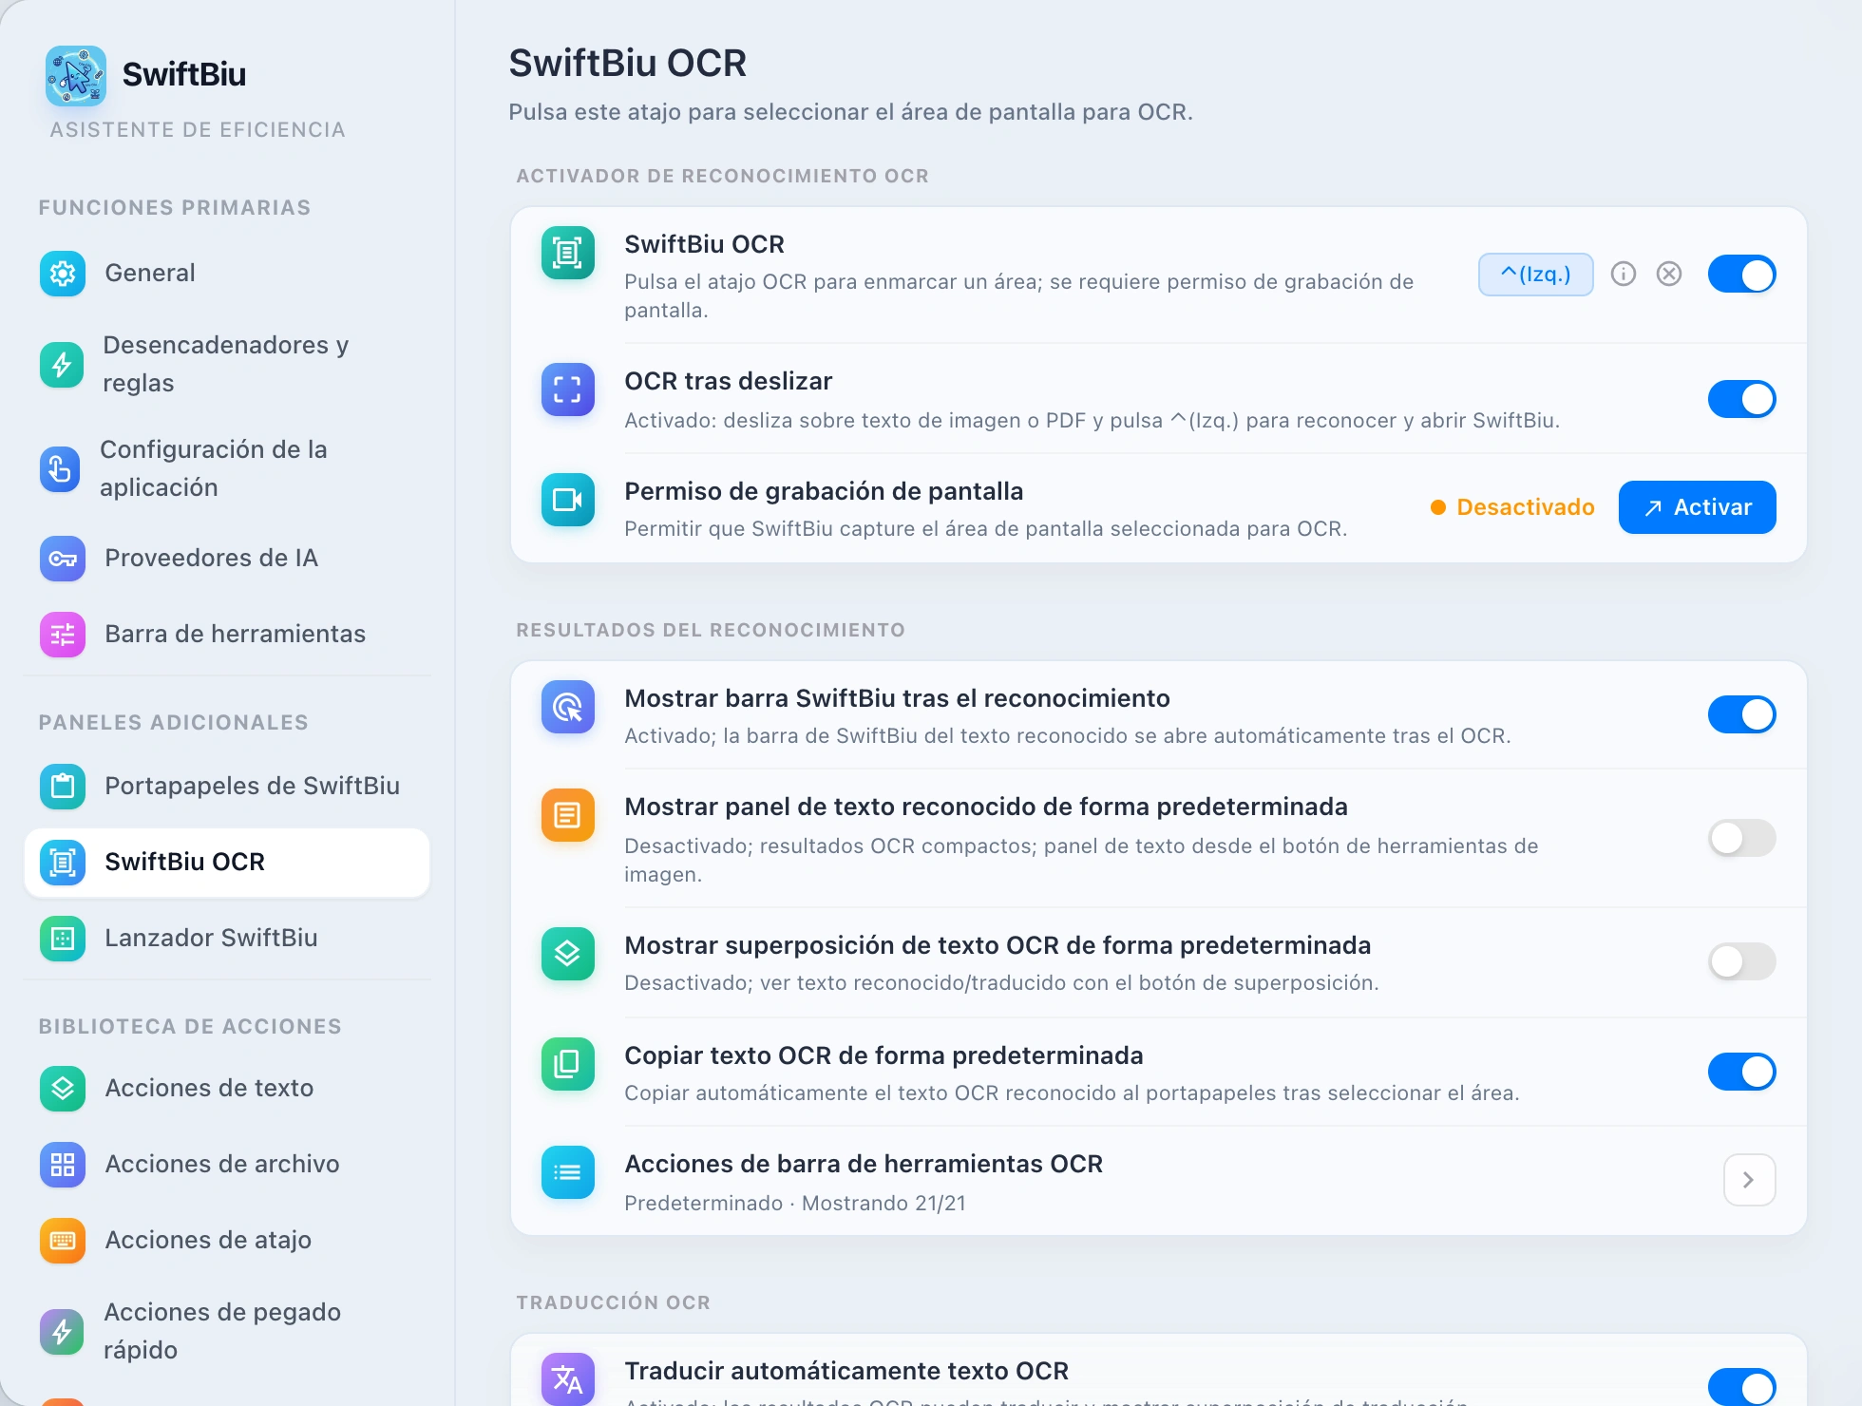Click the Desencadenadores y reglas lightning icon
Image resolution: width=1862 pixels, height=1406 pixels.
(63, 365)
